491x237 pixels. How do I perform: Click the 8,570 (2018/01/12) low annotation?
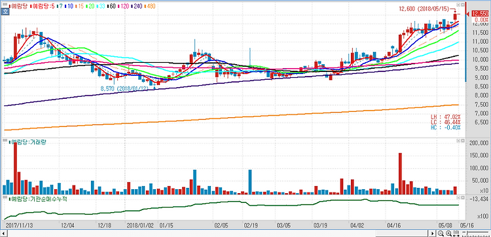tap(124, 88)
